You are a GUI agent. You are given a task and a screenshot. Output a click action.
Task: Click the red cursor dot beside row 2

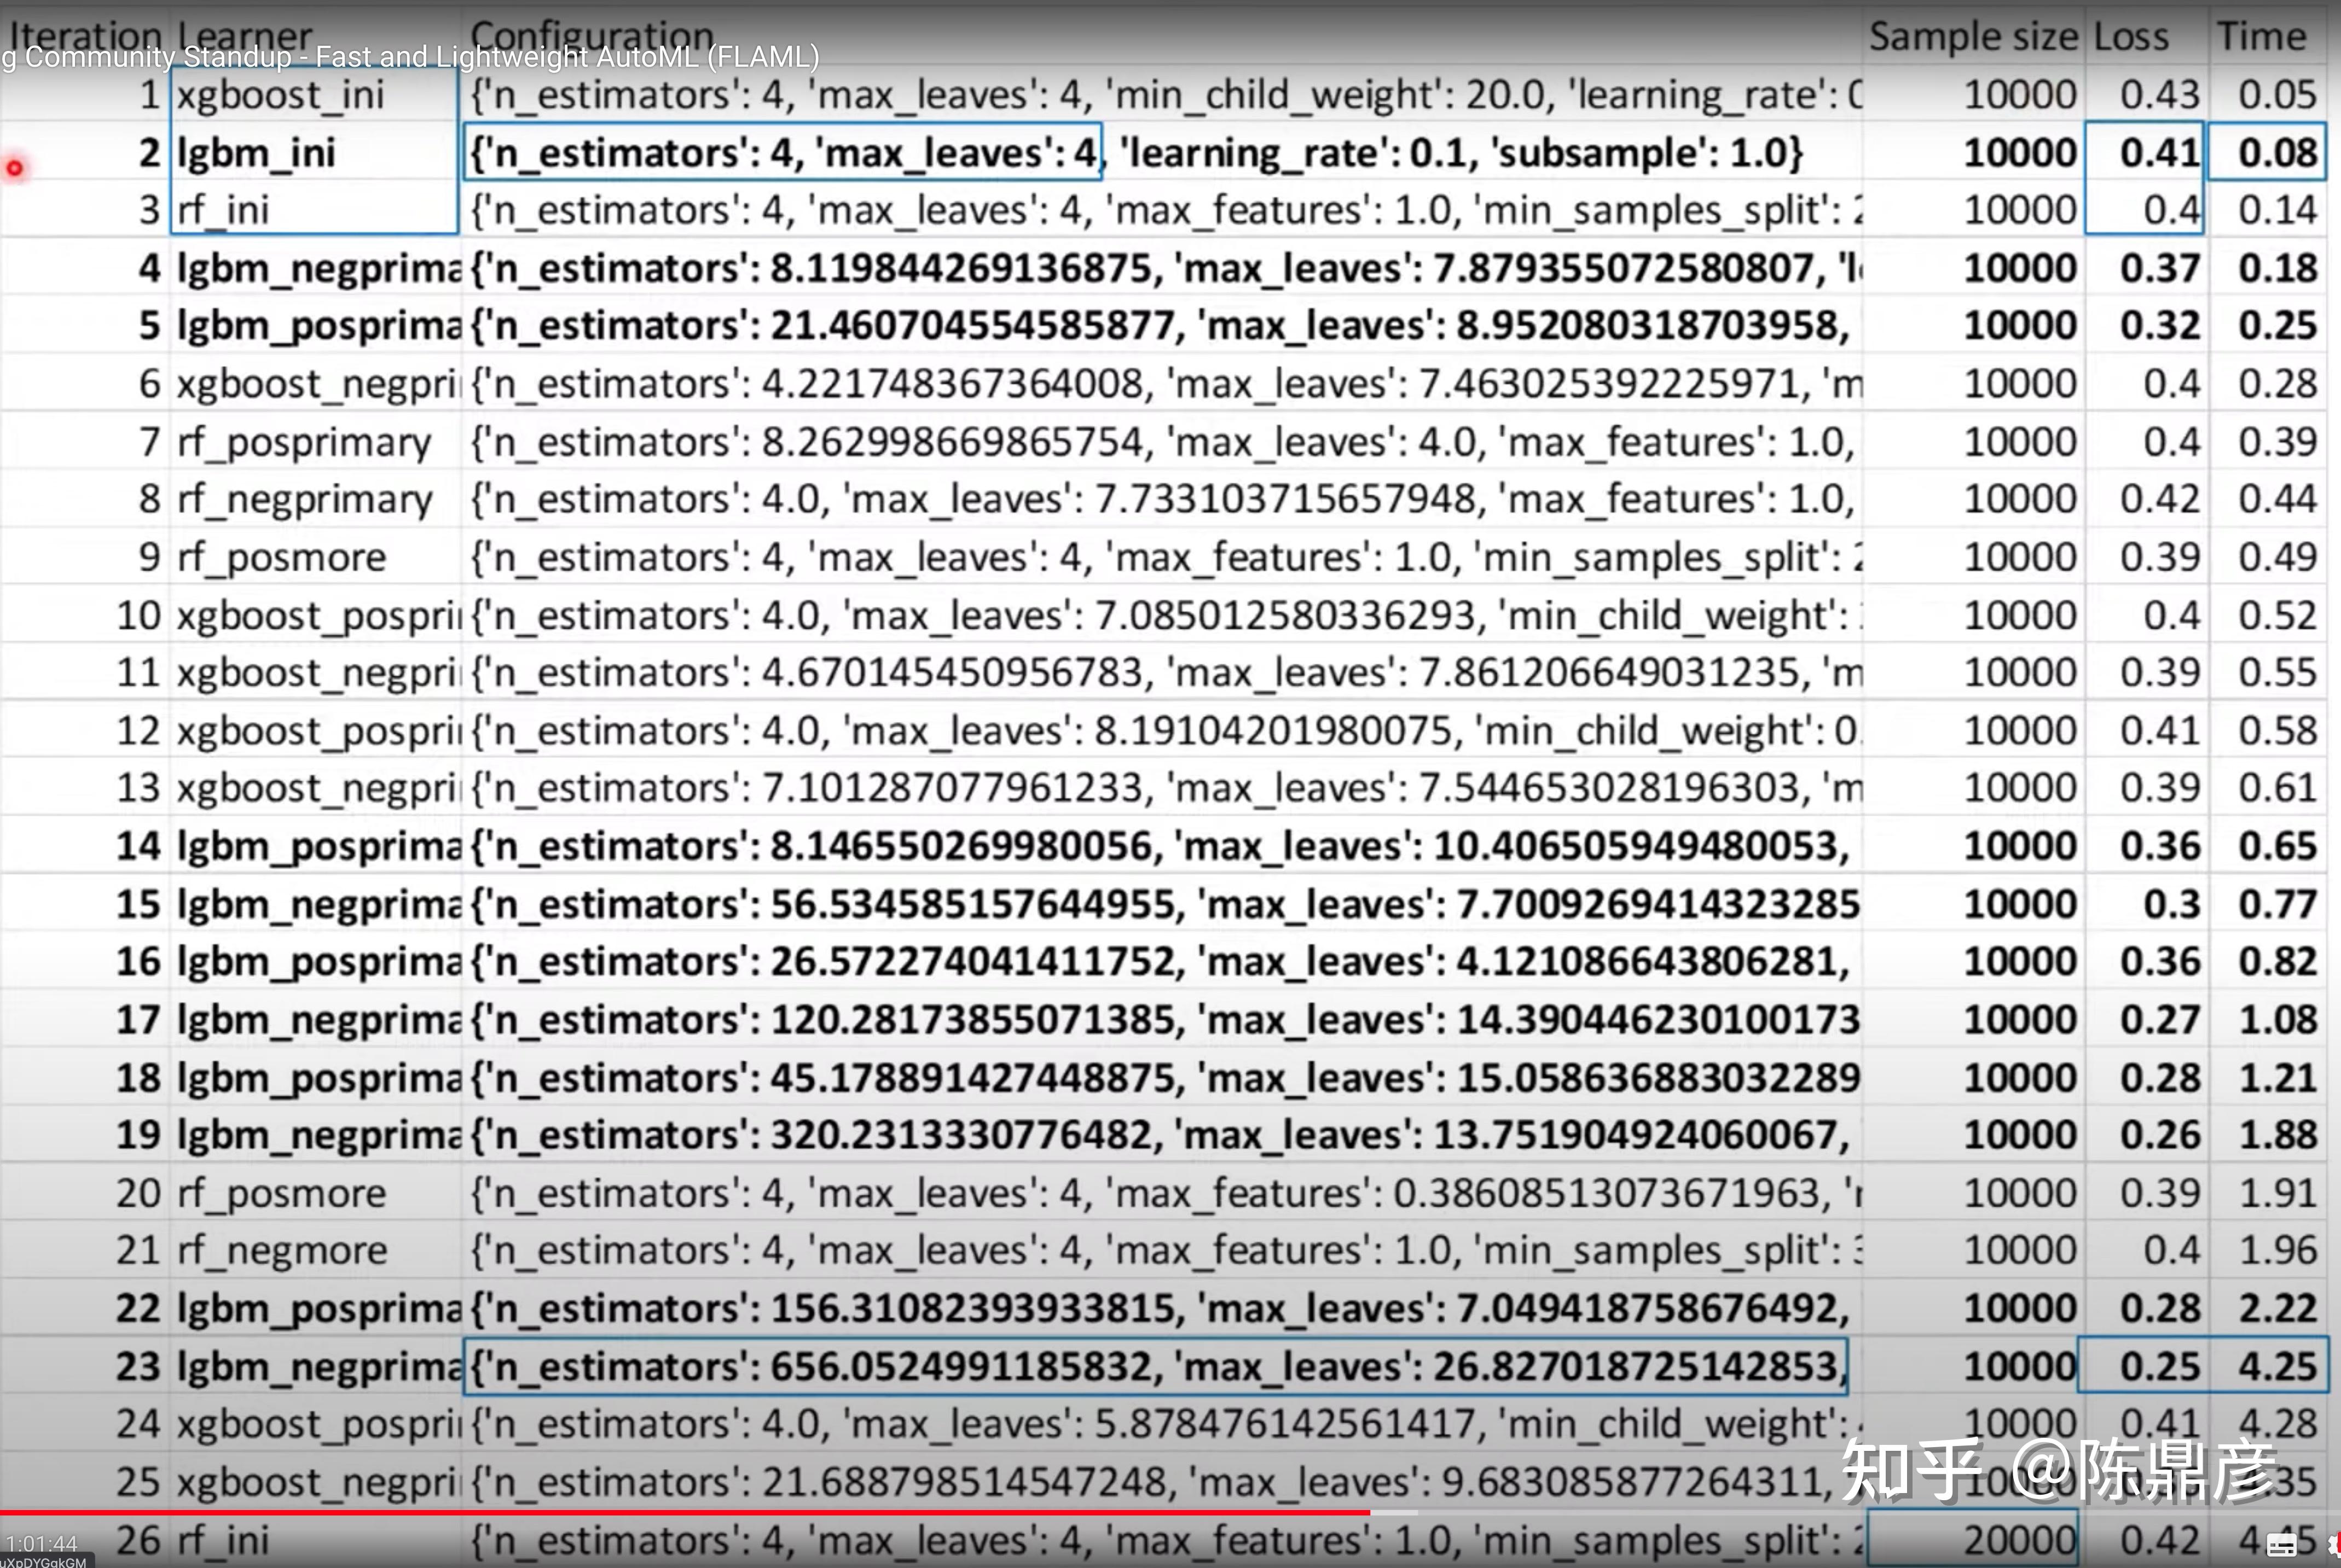14,168
